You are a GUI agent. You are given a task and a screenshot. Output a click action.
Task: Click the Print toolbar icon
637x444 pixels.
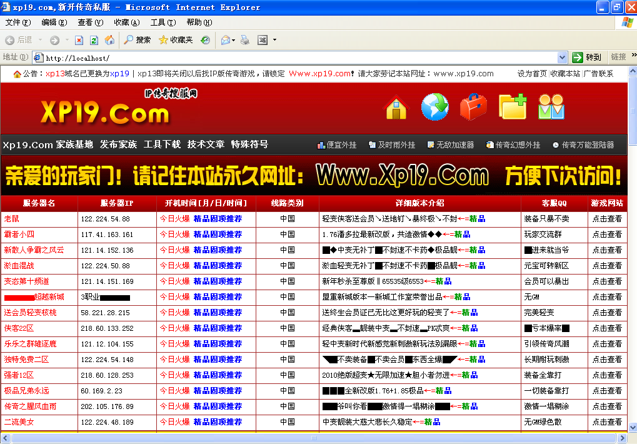click(x=245, y=40)
